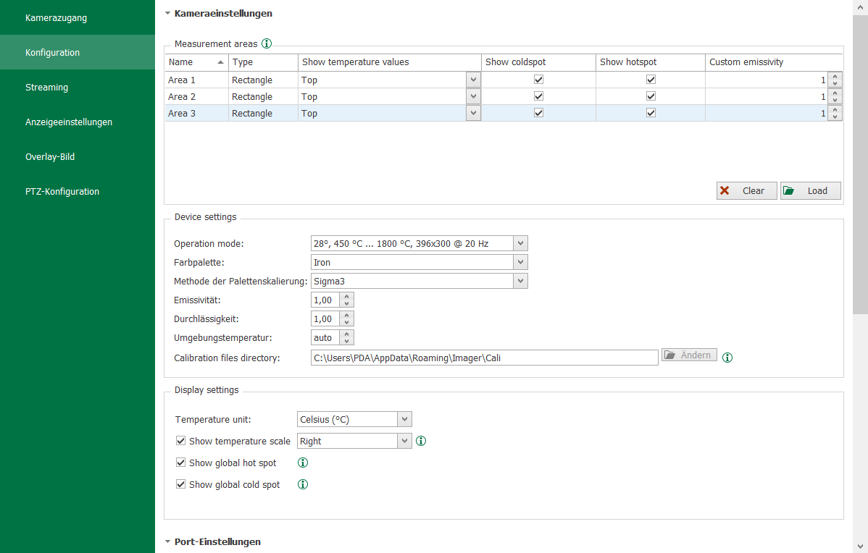Select the Area 2 name cell
Viewport: 868px width, 553px height.
click(x=196, y=96)
